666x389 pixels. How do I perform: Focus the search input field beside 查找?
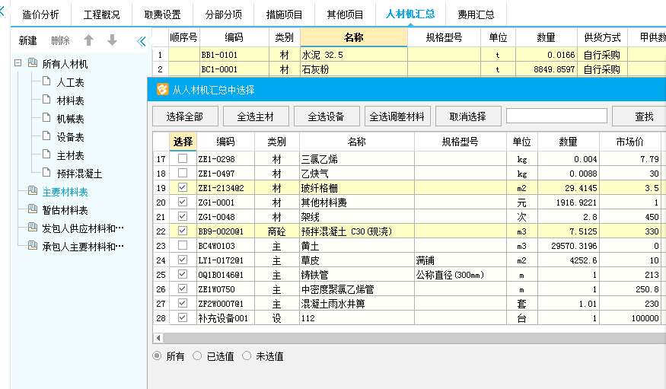(x=556, y=116)
